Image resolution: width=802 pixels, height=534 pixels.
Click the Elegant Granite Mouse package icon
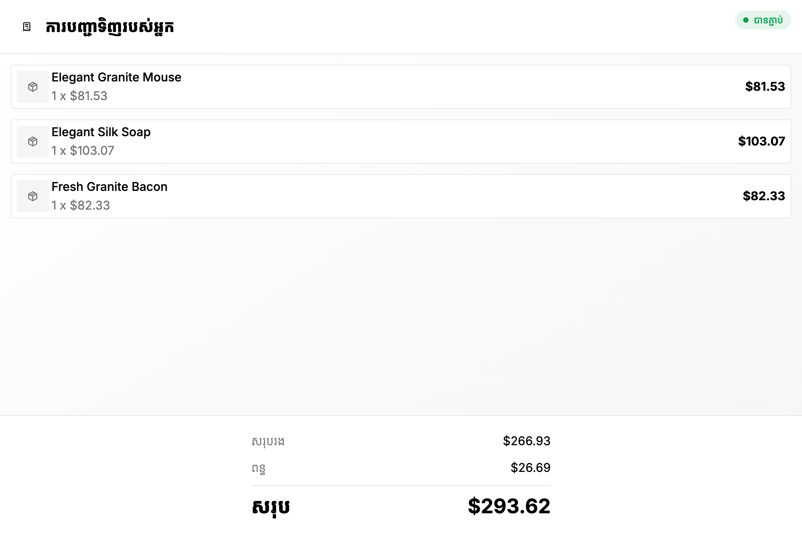tap(33, 87)
